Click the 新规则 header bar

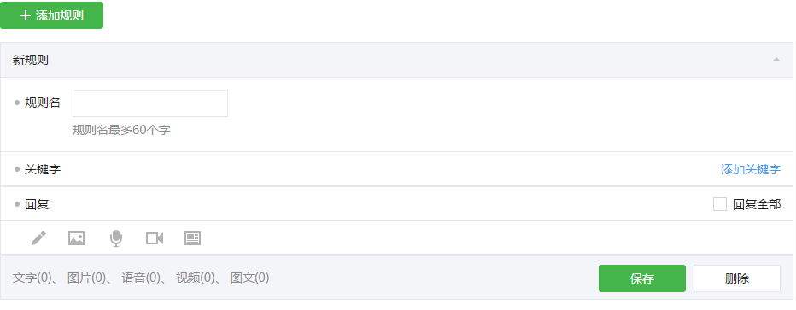pos(397,60)
